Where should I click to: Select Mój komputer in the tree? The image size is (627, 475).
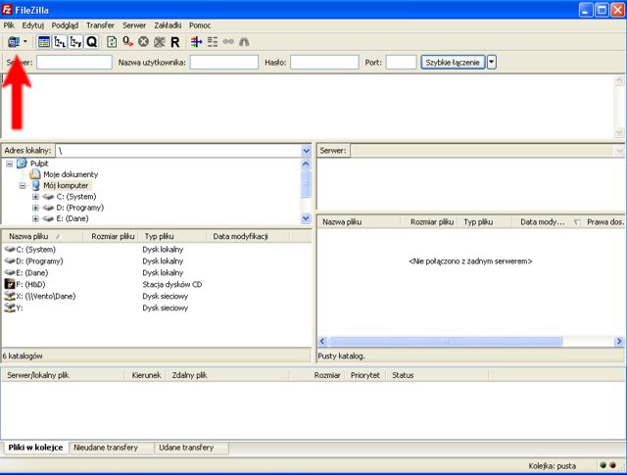coord(66,185)
